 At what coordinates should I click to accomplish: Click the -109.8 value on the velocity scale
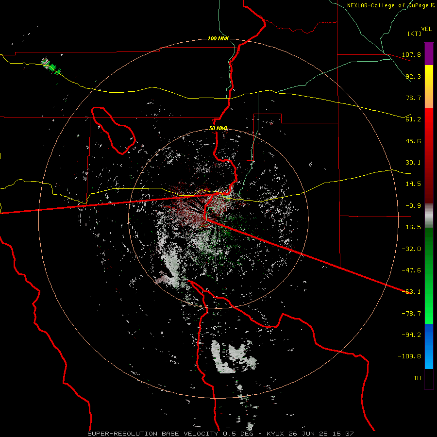click(x=409, y=356)
